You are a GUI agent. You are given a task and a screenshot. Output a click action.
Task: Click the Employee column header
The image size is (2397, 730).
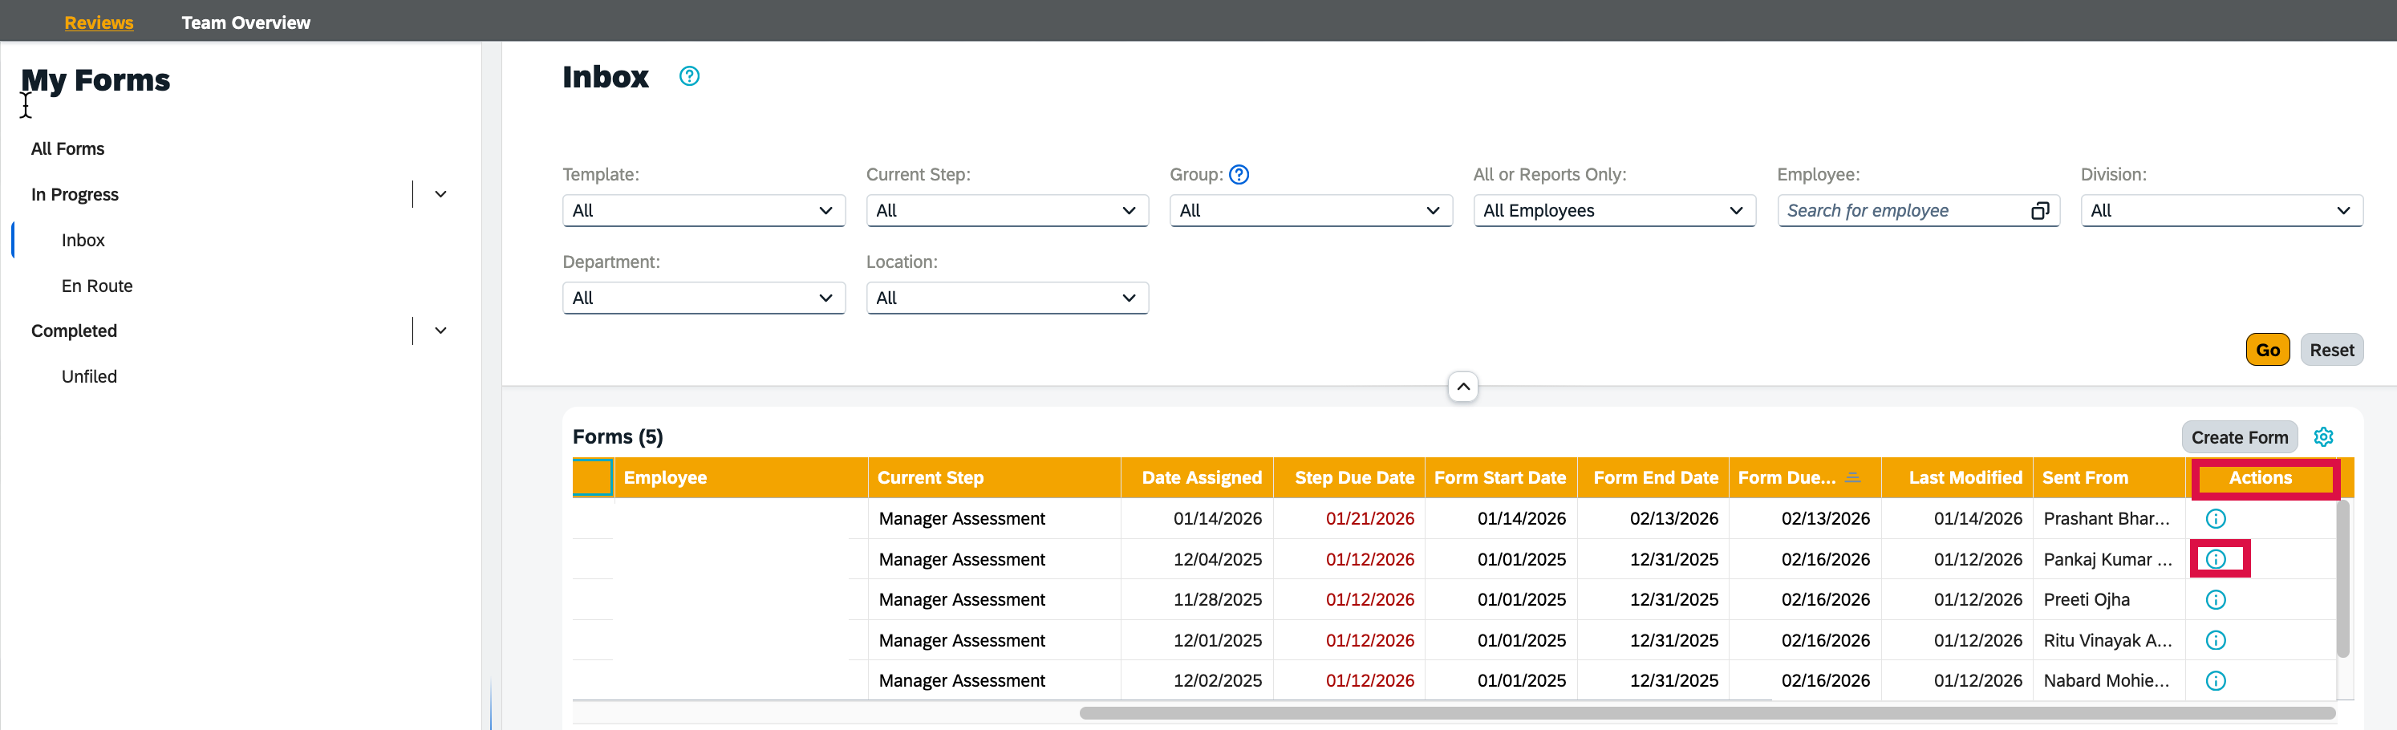click(x=740, y=477)
